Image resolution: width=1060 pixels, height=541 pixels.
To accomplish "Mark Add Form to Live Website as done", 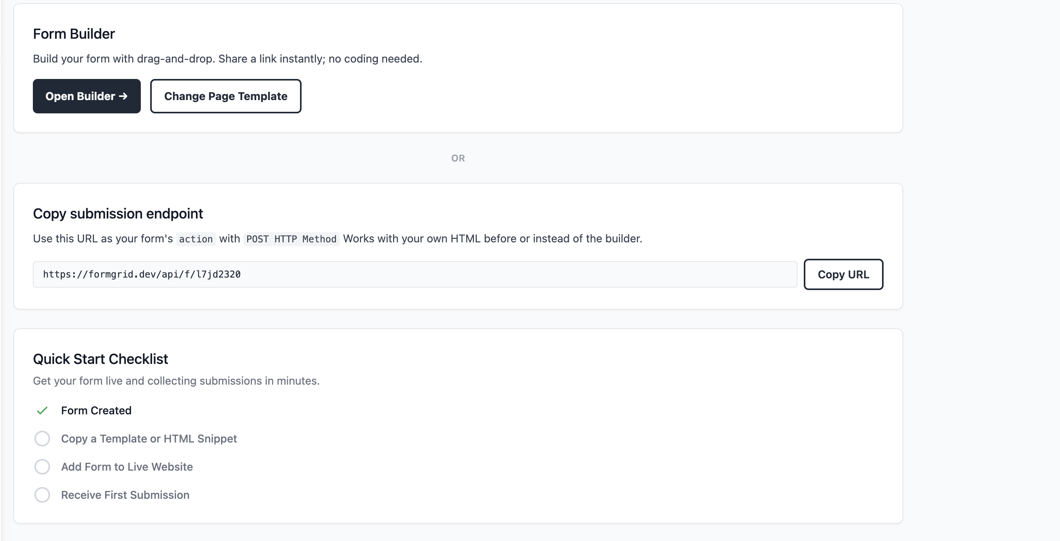I will [42, 467].
